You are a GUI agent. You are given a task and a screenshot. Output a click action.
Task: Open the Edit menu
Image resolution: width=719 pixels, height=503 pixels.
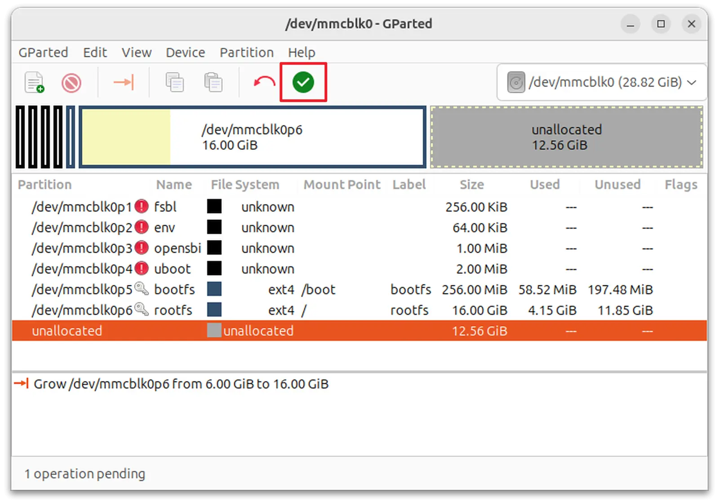[95, 53]
